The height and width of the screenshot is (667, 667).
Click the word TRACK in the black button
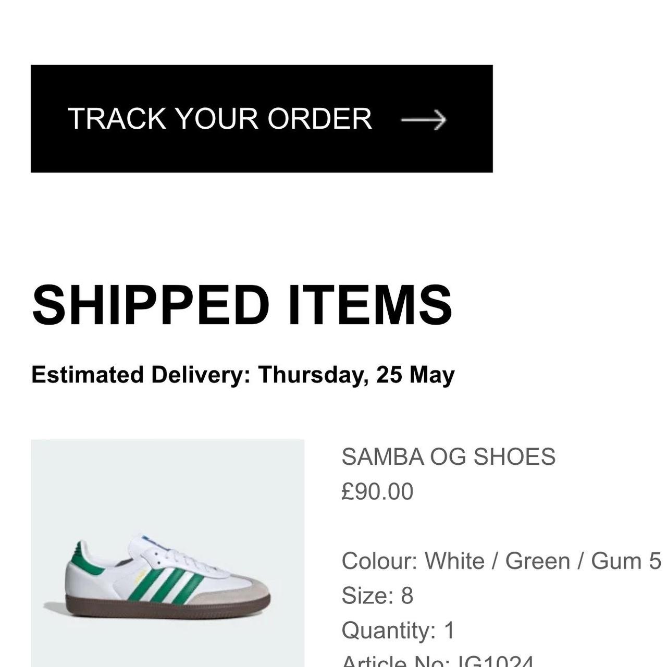coord(117,119)
